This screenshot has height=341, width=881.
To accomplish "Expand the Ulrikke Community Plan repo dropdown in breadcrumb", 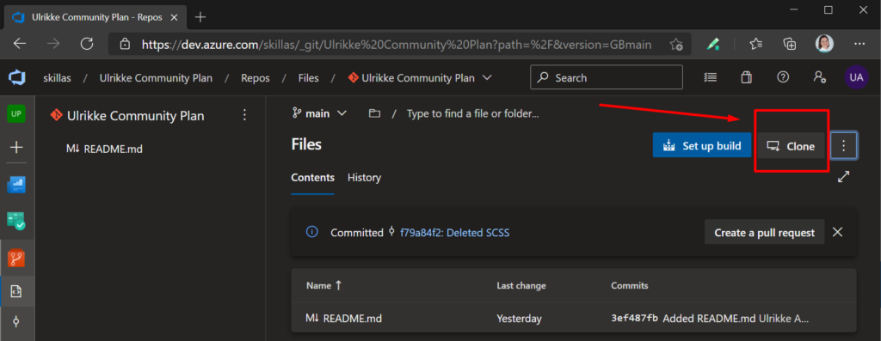I will 487,77.
